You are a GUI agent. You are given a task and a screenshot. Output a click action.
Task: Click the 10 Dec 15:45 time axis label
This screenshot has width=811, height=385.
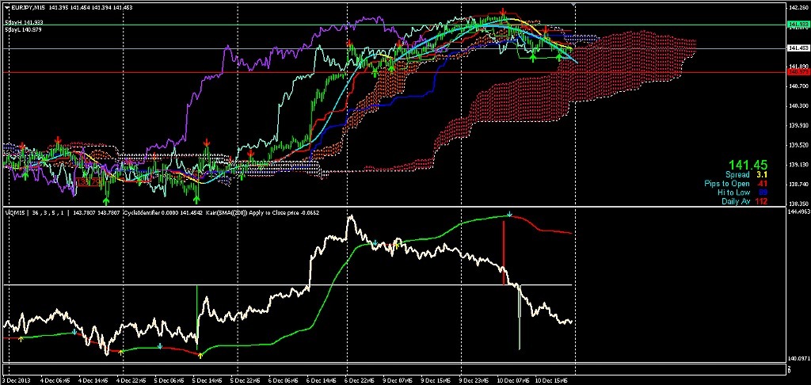click(550, 379)
